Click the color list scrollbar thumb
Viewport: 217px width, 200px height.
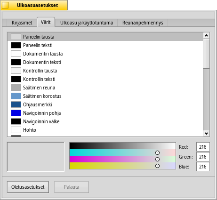click(206, 54)
